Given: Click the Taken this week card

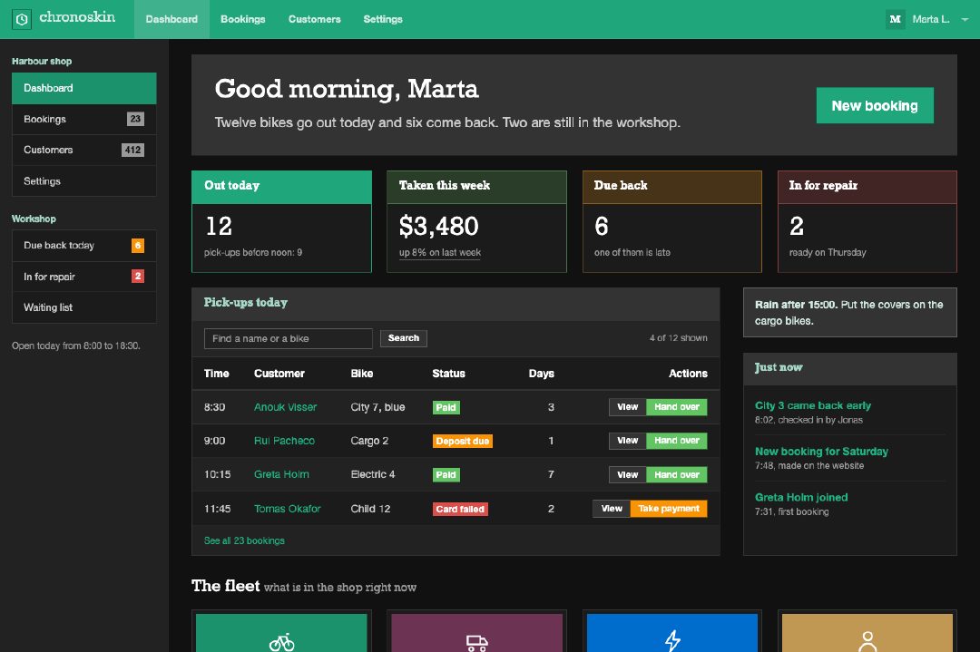Looking at the screenshot, I should [x=477, y=221].
